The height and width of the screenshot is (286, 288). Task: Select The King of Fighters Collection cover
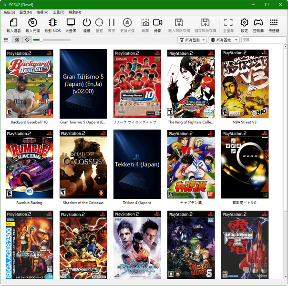(191, 84)
